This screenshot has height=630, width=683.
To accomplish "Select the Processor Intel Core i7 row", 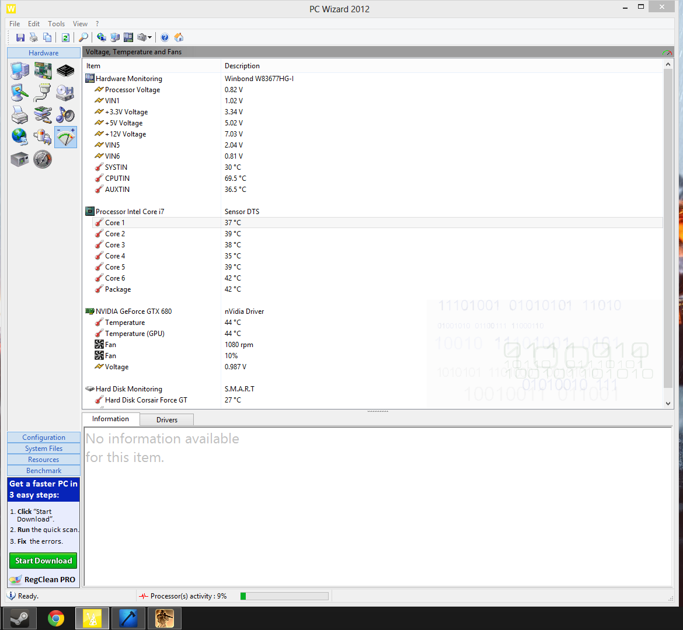I will (x=374, y=212).
